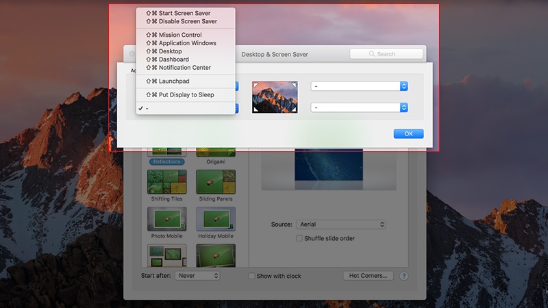
Task: Open the Source dropdown set to Aerial
Action: [340, 224]
